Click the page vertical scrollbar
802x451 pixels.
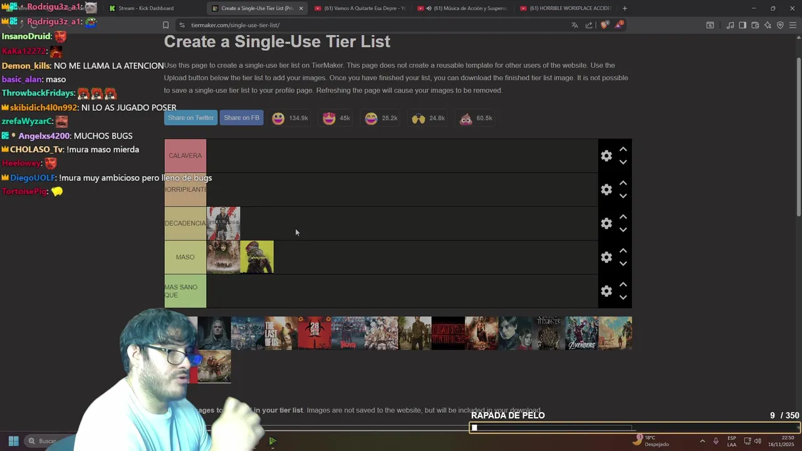point(798,138)
